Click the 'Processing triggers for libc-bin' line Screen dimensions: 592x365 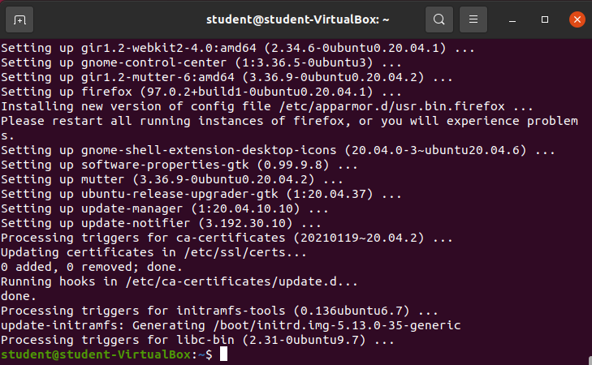197,340
